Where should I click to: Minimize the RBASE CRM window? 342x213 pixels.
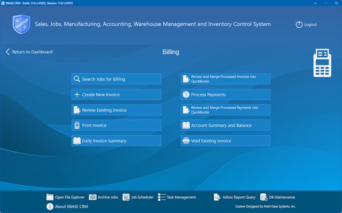click(x=315, y=3)
